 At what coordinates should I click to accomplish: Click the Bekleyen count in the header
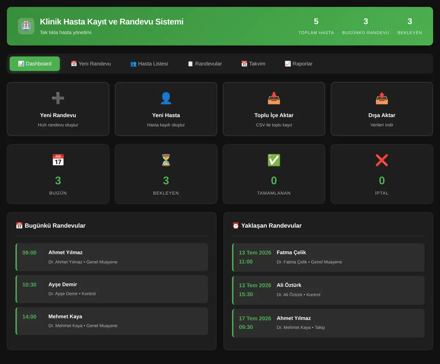410,21
